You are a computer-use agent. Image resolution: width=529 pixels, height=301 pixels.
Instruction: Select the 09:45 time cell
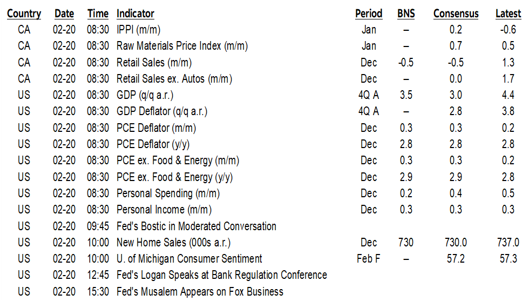pyautogui.click(x=97, y=226)
